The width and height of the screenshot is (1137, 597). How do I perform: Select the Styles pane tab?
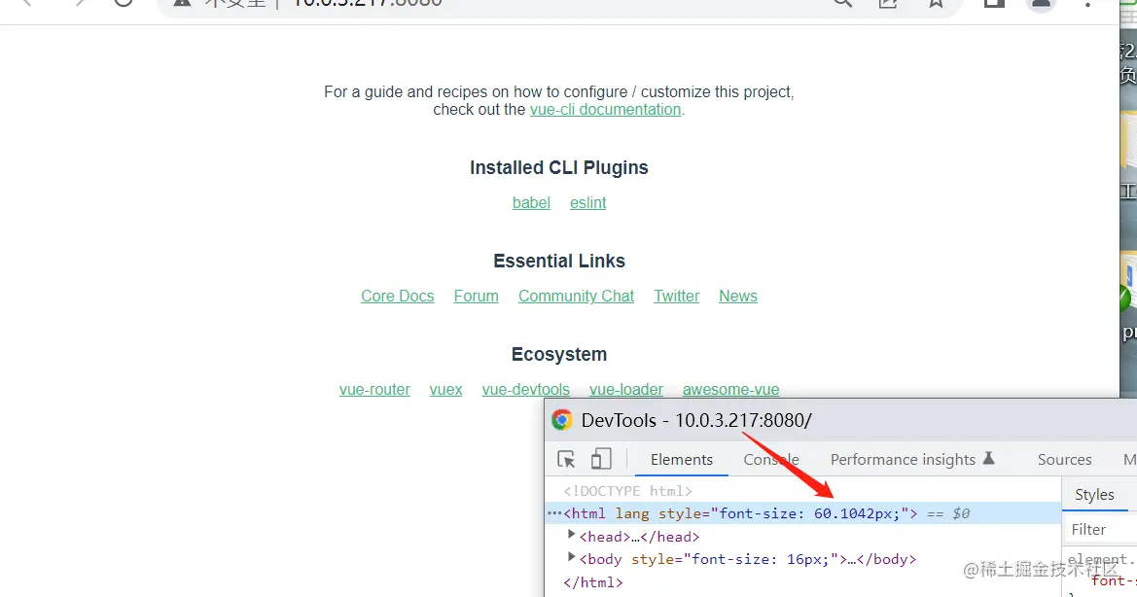click(1094, 494)
